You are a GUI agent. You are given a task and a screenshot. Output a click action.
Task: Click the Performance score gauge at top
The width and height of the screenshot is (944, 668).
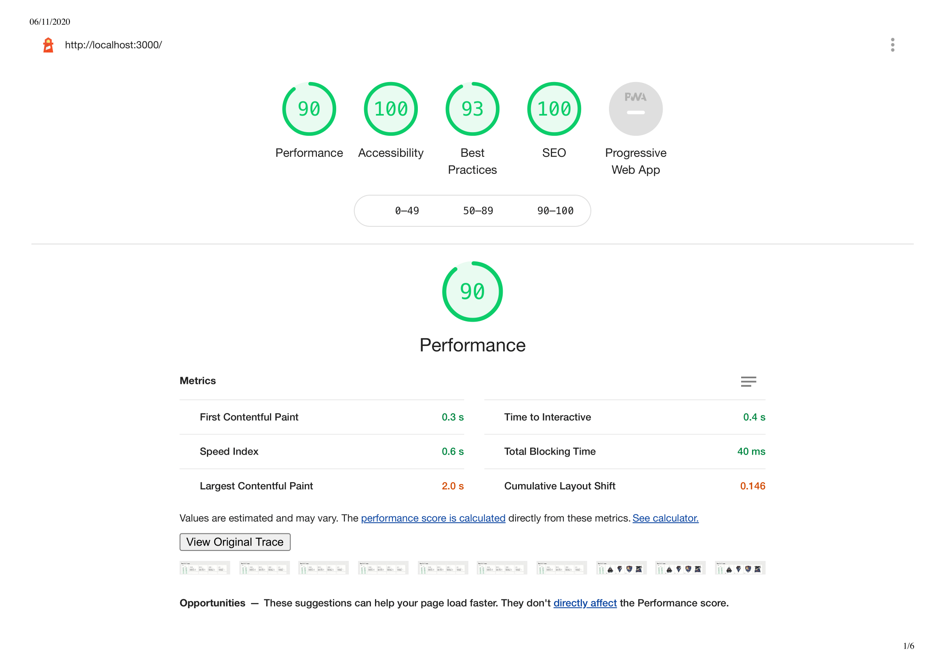309,109
